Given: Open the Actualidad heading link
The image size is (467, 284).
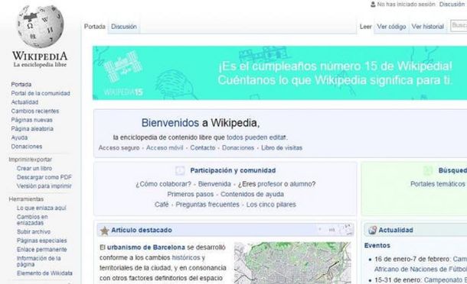Looking at the screenshot, I should pyautogui.click(x=396, y=230).
